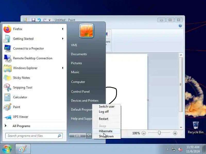Image resolution: width=206 pixels, height=154 pixels.
Task: Open Help and Support
Action: pos(81,119)
